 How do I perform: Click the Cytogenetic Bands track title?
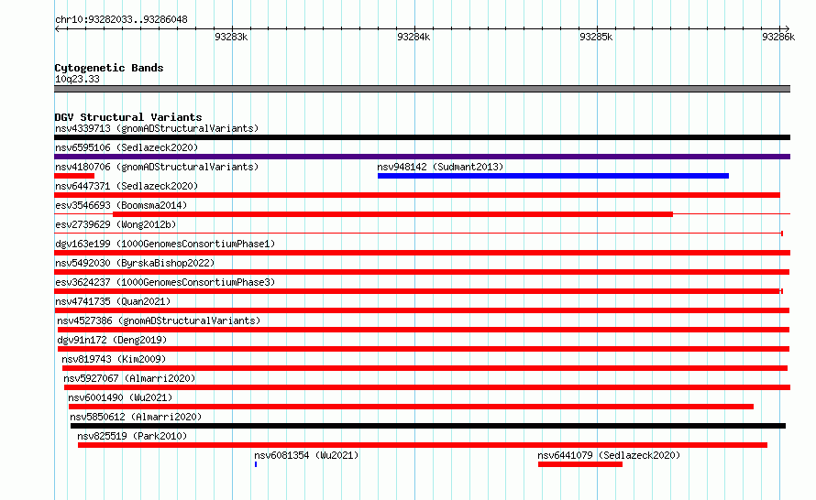[109, 68]
